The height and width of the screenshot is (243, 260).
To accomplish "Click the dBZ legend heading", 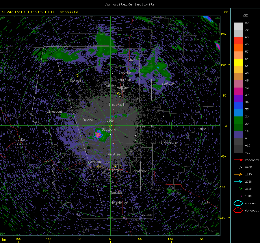I will pos(245,15).
